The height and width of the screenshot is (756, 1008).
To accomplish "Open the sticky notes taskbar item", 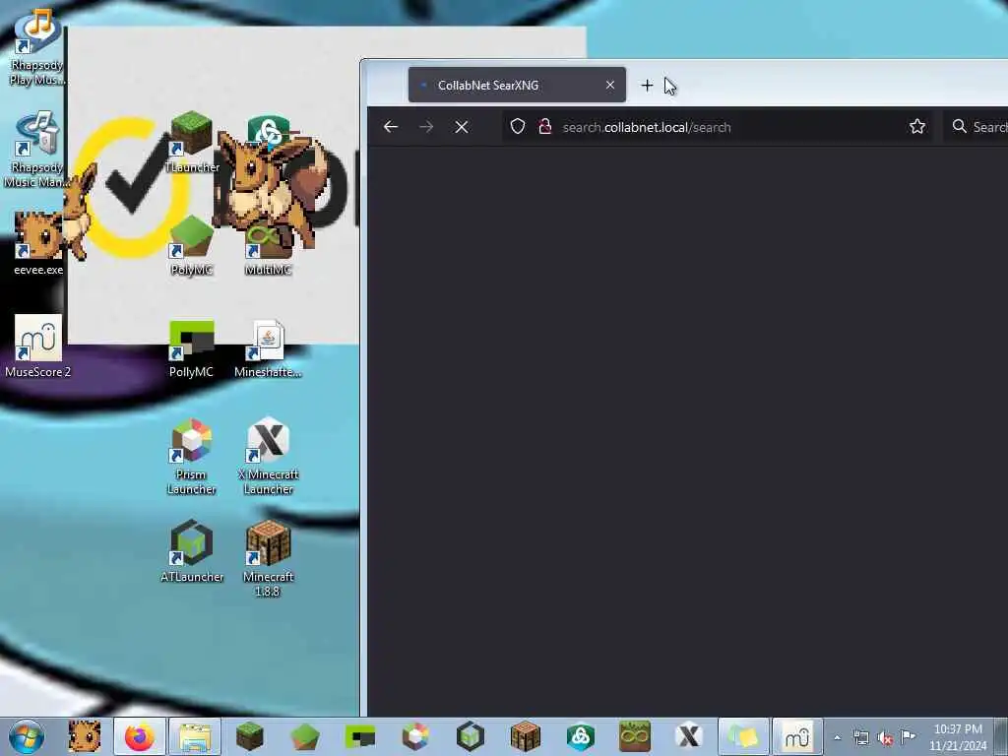I will [743, 736].
